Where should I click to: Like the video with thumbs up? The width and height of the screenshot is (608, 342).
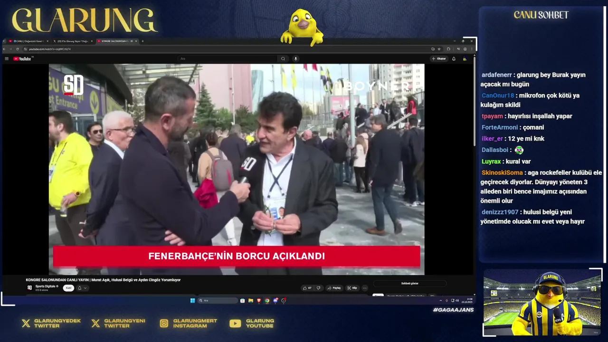(x=308, y=288)
